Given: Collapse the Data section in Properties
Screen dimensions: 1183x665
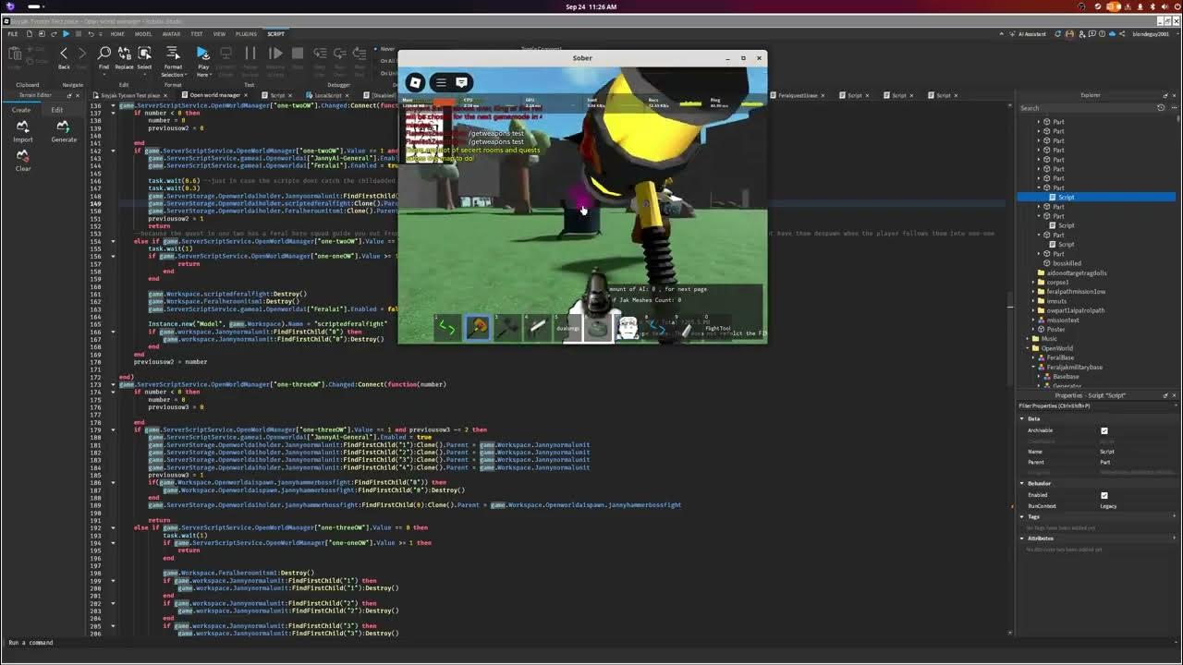Looking at the screenshot, I should point(1022,418).
